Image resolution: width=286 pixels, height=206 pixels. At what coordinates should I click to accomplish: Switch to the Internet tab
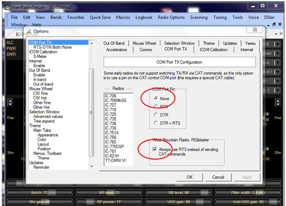coord(247,50)
